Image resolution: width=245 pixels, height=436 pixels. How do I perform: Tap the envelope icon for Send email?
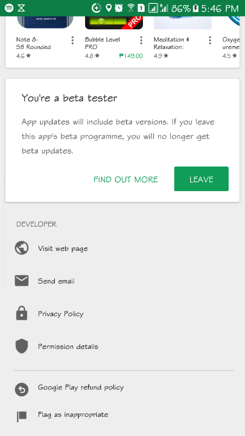coord(22,281)
